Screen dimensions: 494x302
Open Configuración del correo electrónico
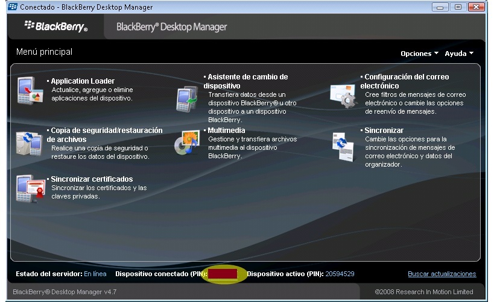pyautogui.click(x=405, y=81)
